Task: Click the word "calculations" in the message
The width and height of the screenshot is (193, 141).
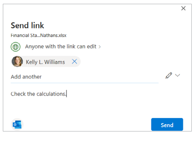Action: [51, 94]
